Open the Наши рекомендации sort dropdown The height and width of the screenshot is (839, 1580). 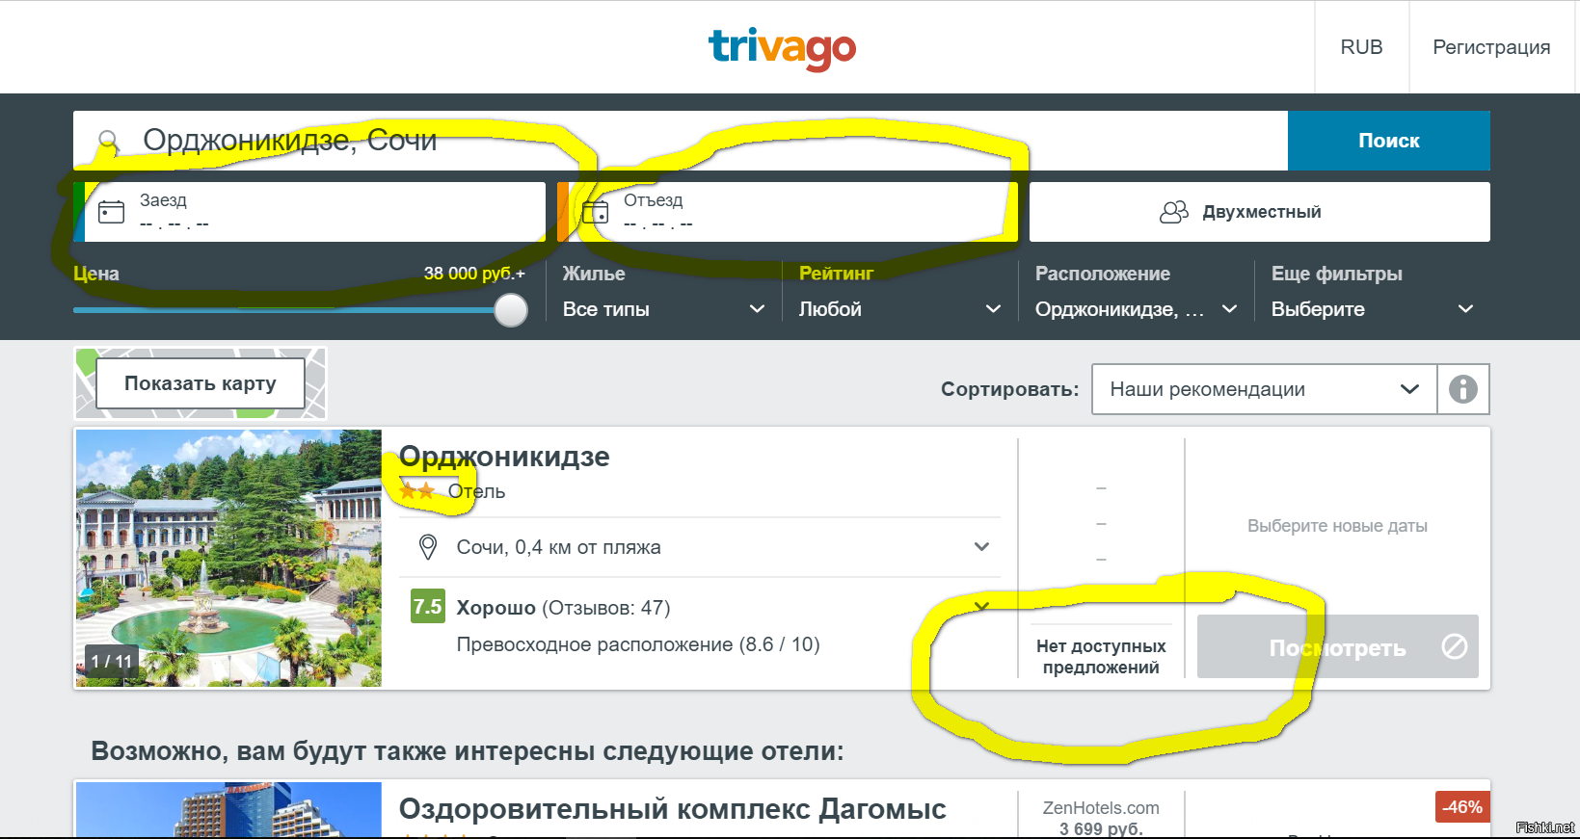coord(1263,389)
